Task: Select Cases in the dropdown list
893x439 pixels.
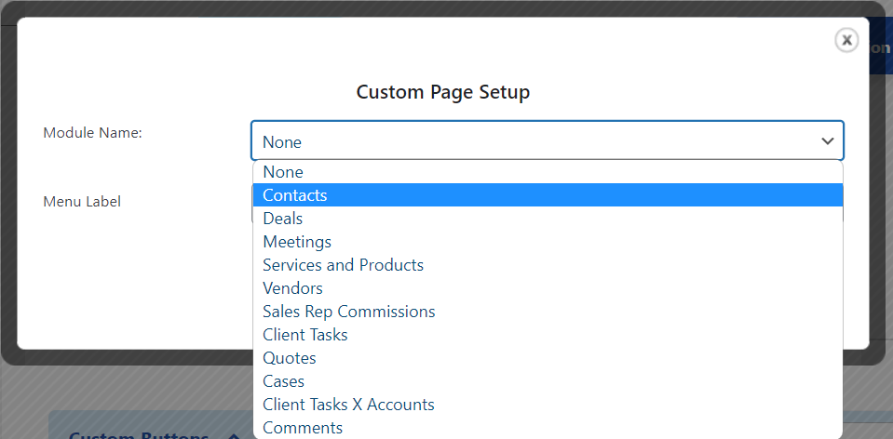Action: click(x=548, y=381)
